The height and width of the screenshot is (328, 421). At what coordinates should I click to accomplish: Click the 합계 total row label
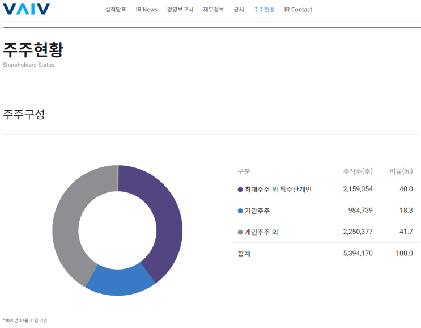244,254
